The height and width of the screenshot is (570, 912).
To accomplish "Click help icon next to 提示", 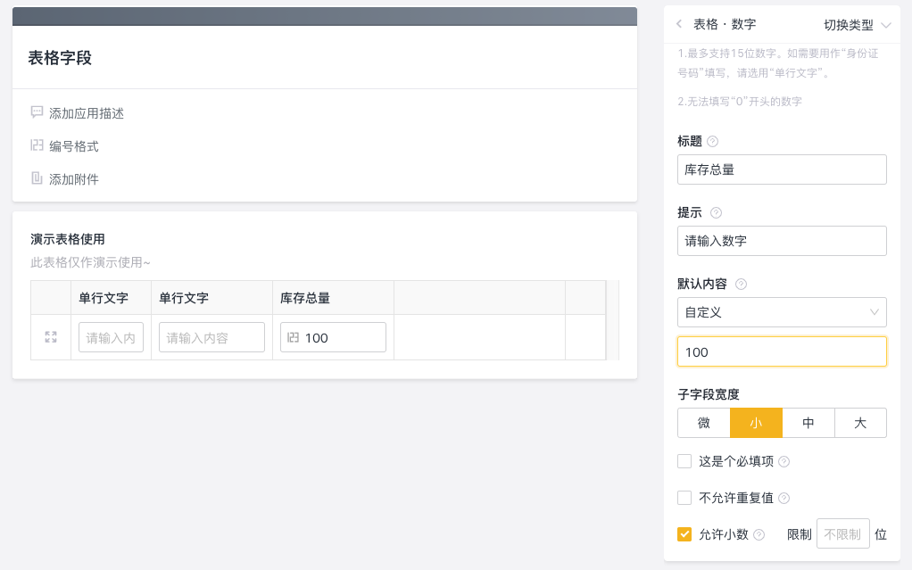I will click(716, 213).
